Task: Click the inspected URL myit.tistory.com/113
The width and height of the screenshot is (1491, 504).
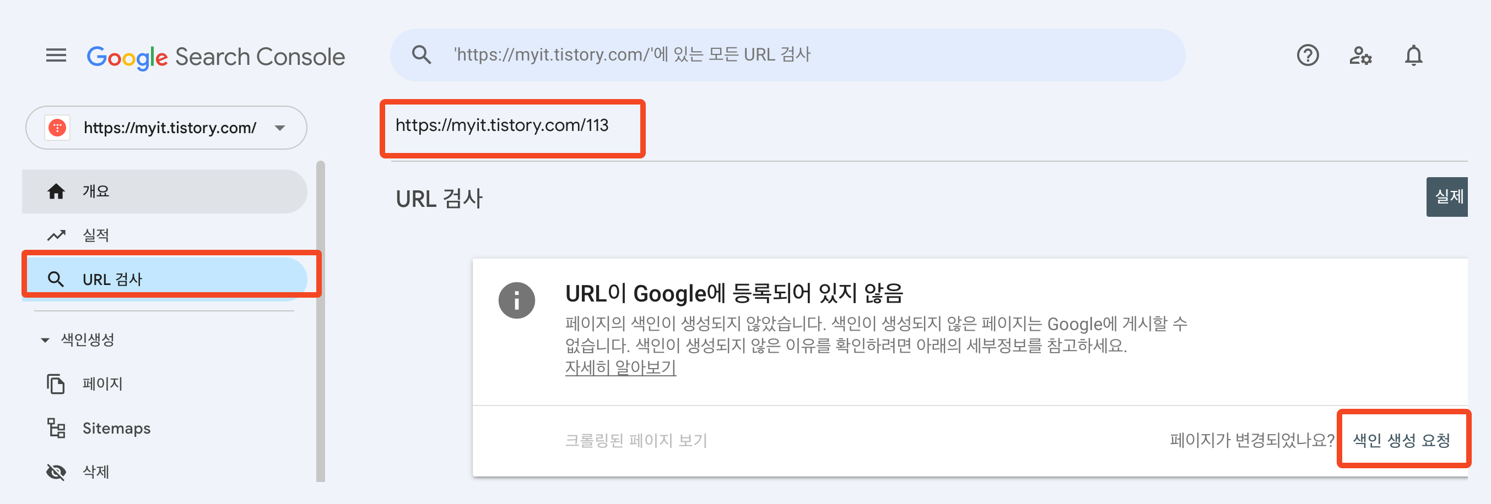Action: [502, 125]
